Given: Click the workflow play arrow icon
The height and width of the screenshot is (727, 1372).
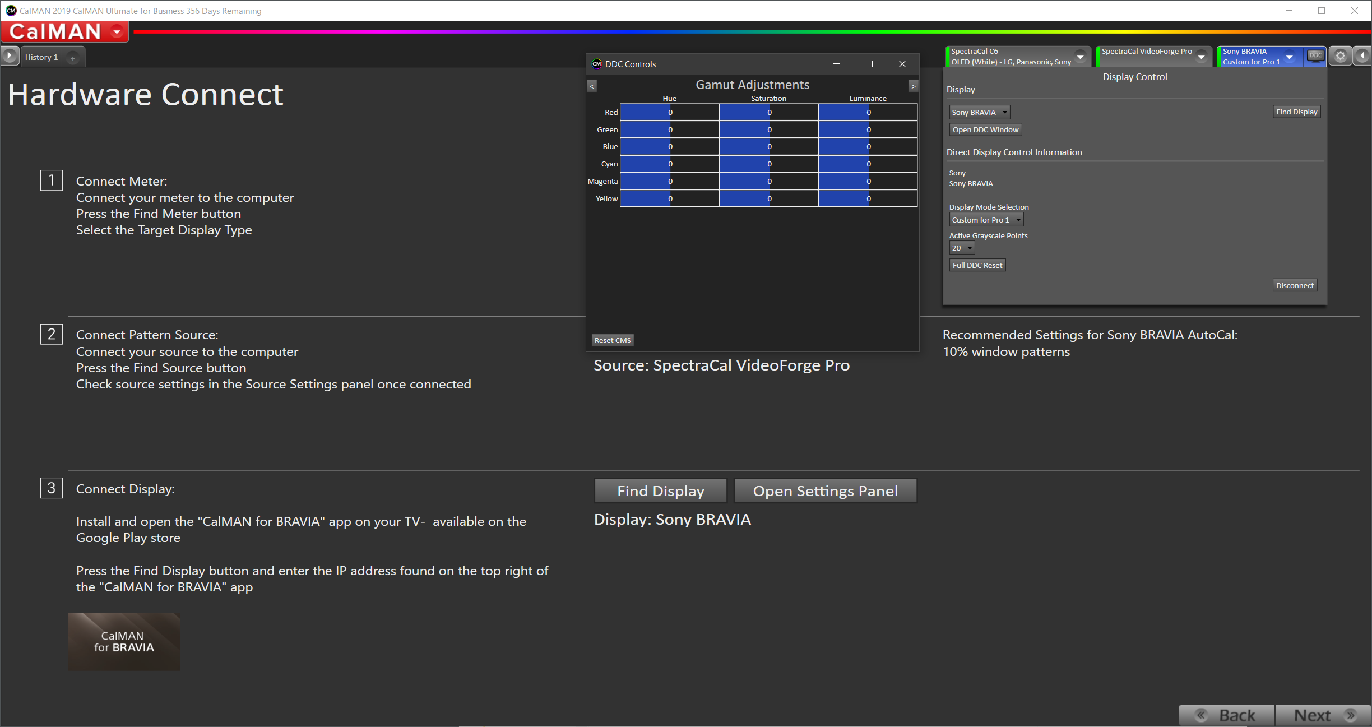Looking at the screenshot, I should [10, 56].
